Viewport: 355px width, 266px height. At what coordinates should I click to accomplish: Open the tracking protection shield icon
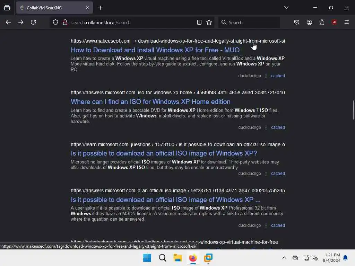pos(55,23)
